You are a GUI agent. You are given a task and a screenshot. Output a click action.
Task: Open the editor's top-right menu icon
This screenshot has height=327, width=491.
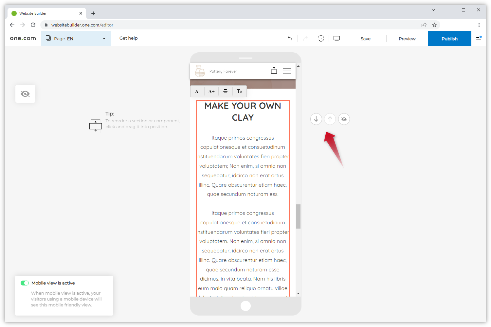coord(479,39)
